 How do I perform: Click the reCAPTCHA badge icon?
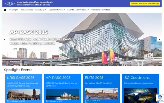tap(160, 98)
